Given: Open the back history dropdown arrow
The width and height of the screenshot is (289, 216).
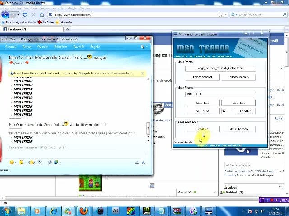Looking at the screenshot, I should coord(18,15).
